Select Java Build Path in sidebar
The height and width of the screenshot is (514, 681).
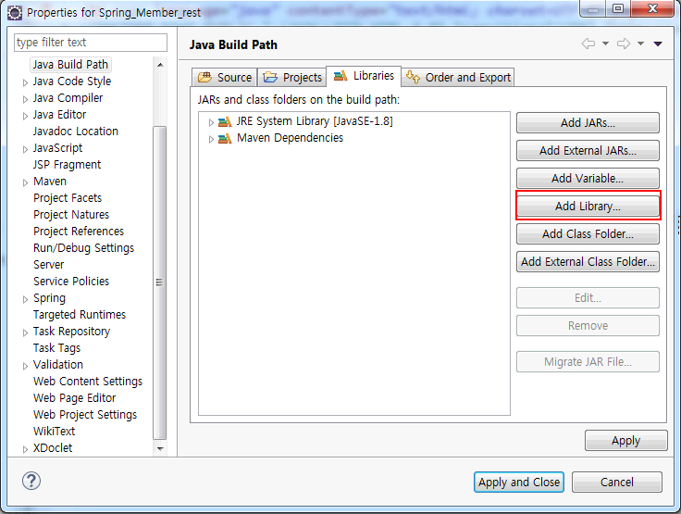pos(70,65)
